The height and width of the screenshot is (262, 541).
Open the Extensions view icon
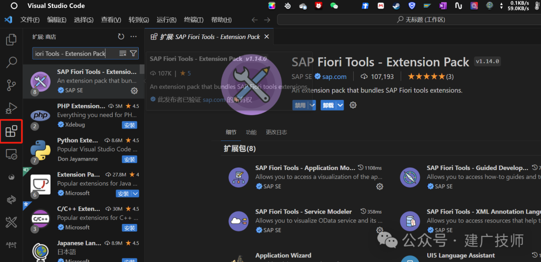[x=12, y=131]
